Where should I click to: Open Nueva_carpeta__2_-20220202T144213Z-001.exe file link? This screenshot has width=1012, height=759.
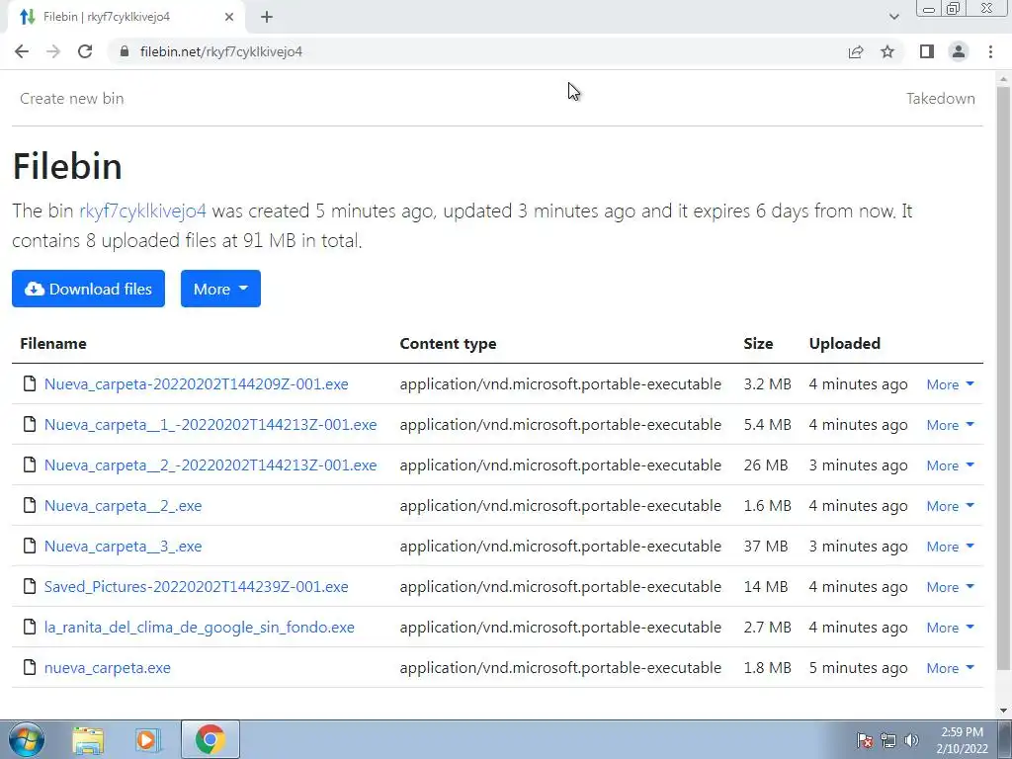click(x=211, y=465)
